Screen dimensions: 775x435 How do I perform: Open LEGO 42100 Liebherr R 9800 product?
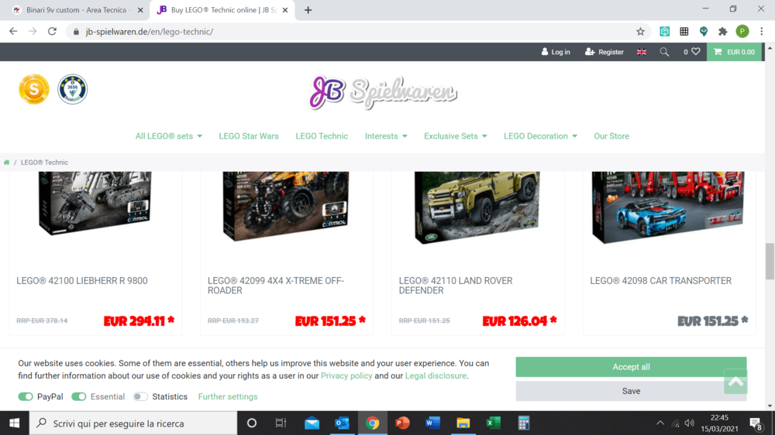[x=82, y=281]
